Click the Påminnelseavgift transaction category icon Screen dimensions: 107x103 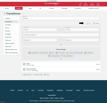24,69
